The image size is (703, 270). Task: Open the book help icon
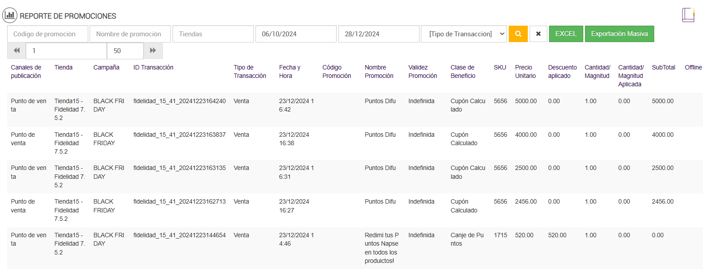coord(688,15)
